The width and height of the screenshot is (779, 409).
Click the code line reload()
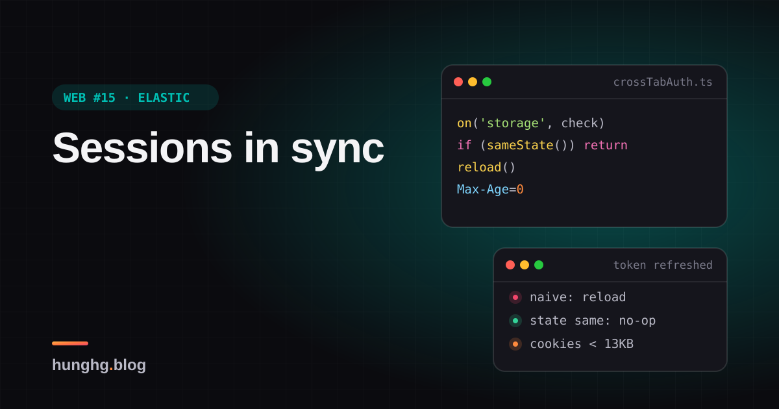(486, 167)
